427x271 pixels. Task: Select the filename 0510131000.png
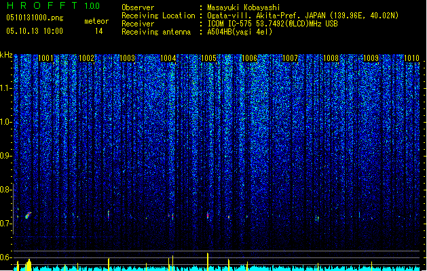[x=35, y=18]
